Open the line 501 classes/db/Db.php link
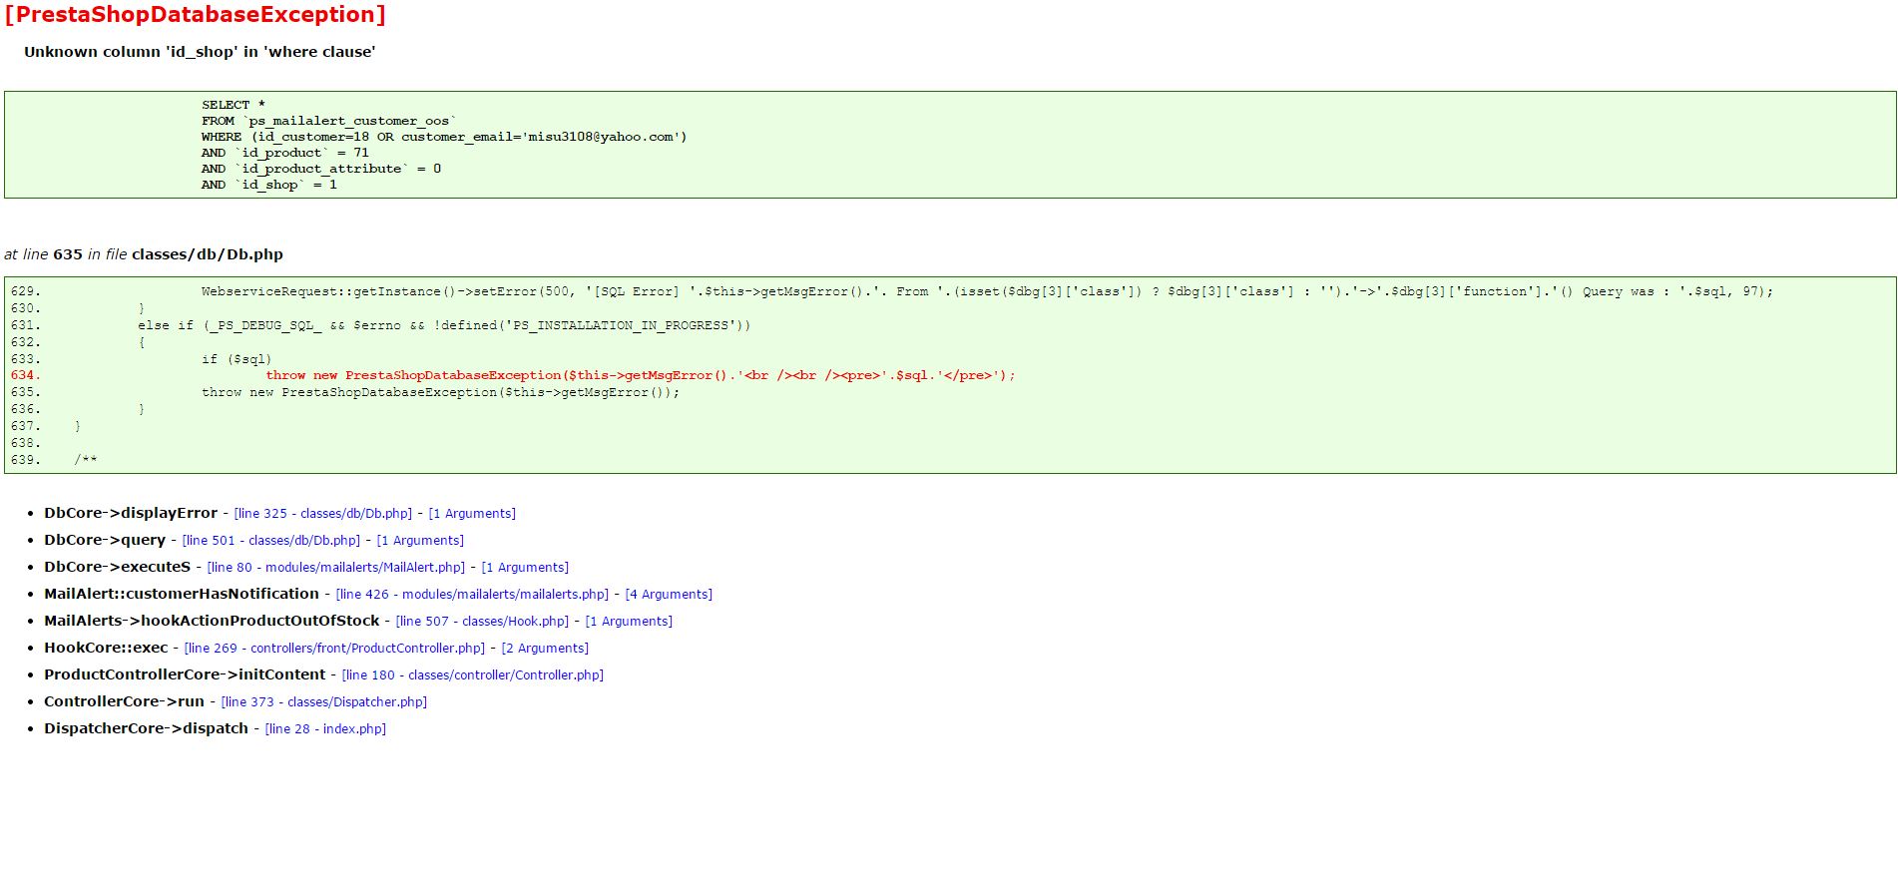 click(270, 541)
